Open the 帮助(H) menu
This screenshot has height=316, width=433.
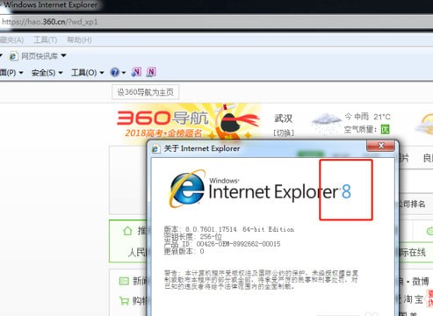79,39
